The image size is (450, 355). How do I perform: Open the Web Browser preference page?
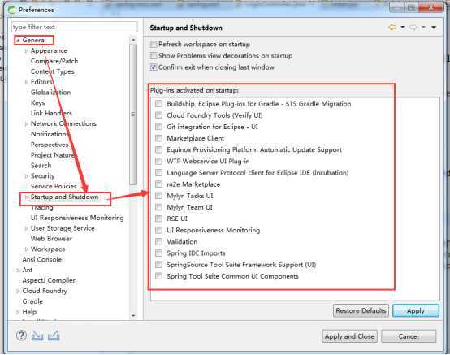[x=51, y=239]
